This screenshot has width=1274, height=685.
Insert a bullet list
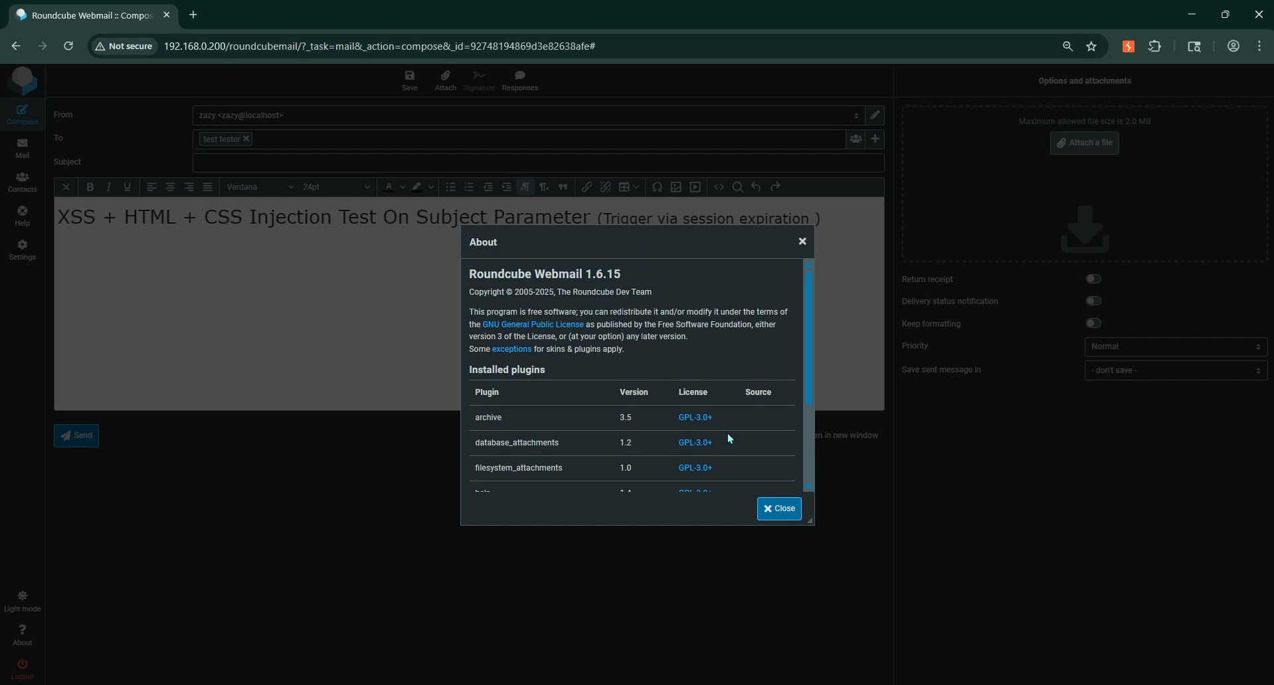(451, 187)
